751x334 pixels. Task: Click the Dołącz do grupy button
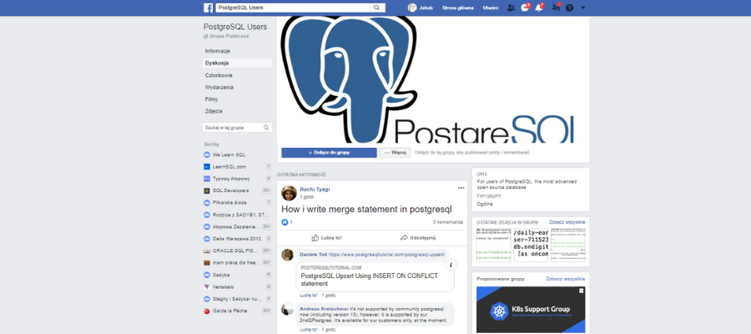click(x=329, y=153)
